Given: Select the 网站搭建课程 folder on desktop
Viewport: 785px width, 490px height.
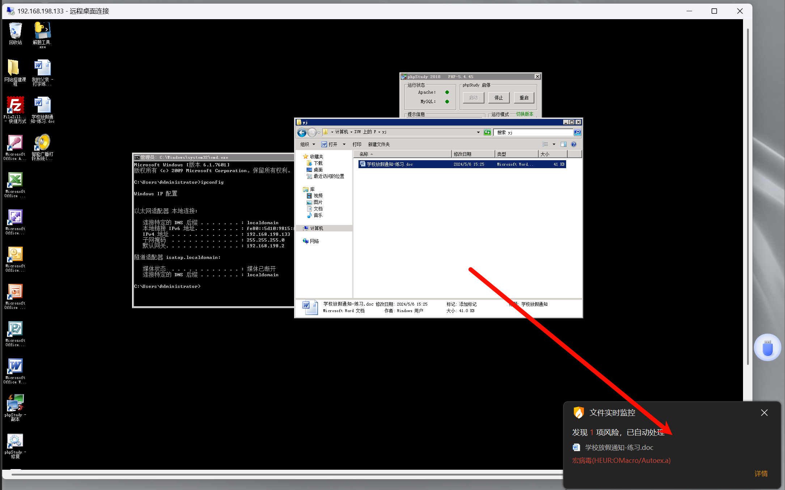Looking at the screenshot, I should [15, 72].
